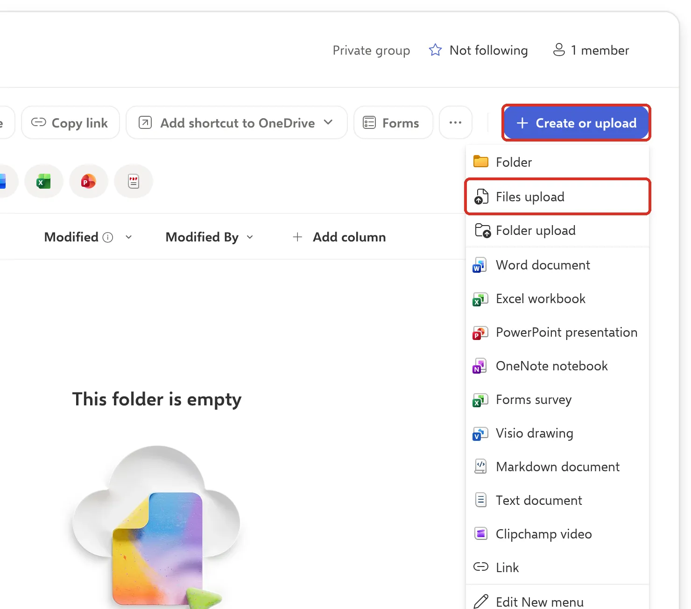Choose Files upload option
The image size is (691, 609).
[x=557, y=197]
